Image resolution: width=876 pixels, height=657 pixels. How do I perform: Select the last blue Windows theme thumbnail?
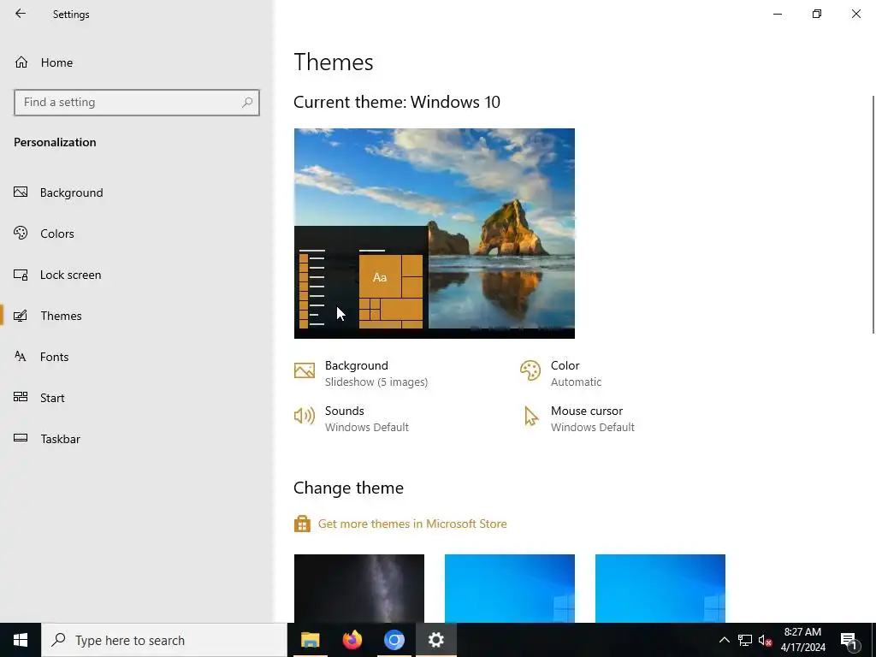[x=660, y=589]
